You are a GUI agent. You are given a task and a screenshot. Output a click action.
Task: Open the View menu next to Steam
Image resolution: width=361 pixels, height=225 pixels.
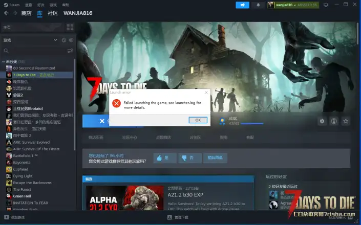tap(28, 5)
